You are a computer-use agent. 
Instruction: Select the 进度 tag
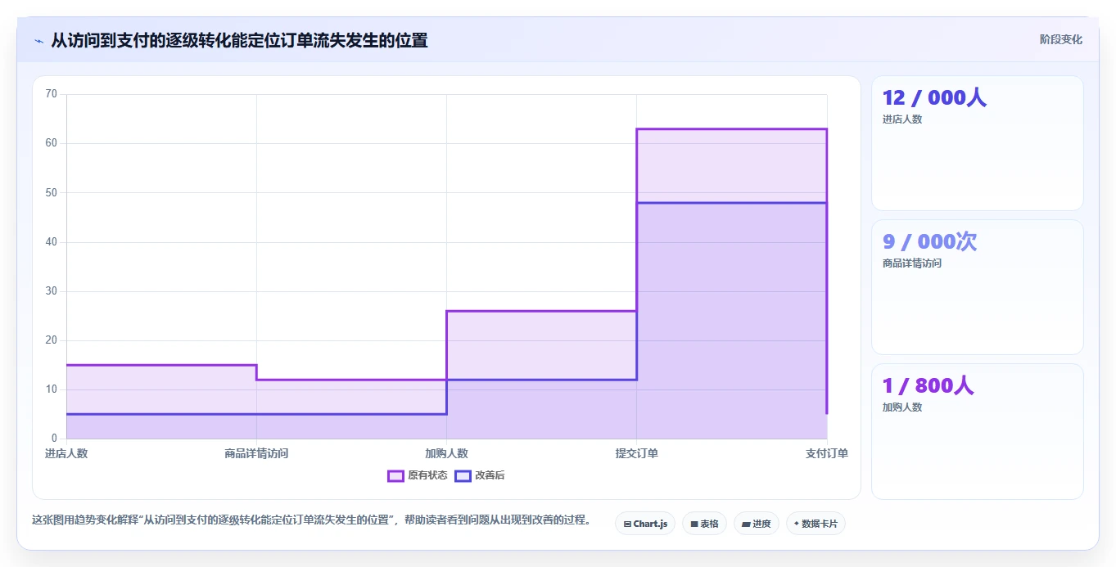pos(757,524)
